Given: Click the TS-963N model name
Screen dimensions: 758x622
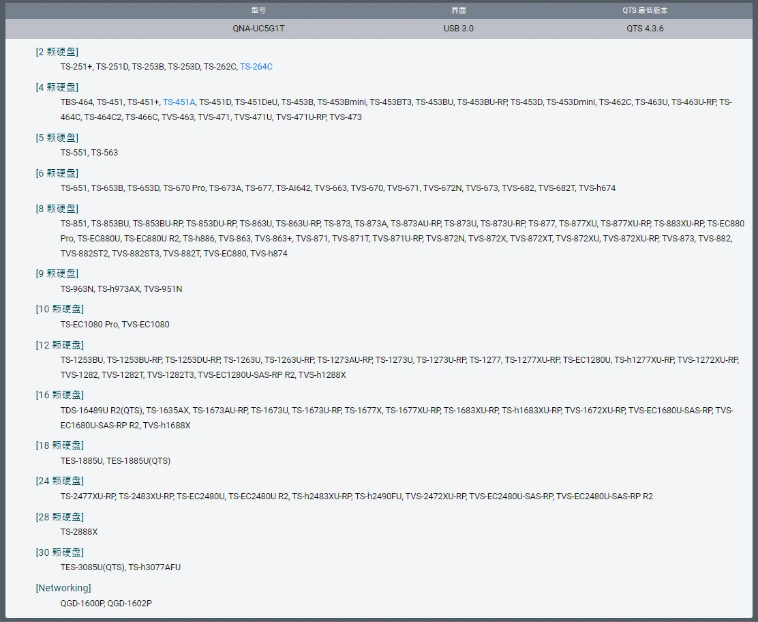Looking at the screenshot, I should pos(77,289).
